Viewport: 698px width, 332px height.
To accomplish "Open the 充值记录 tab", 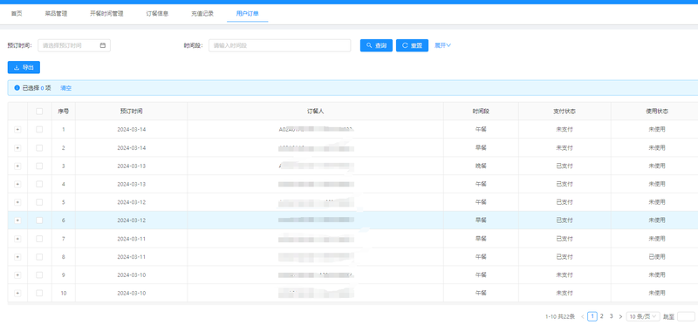I will click(x=202, y=13).
